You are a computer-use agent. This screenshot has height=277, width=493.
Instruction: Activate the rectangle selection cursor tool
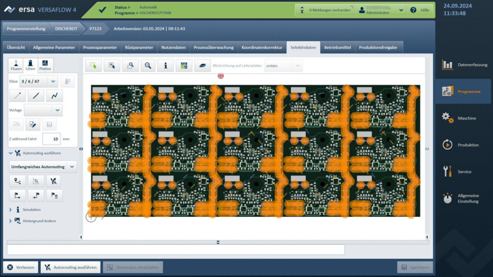pos(93,65)
